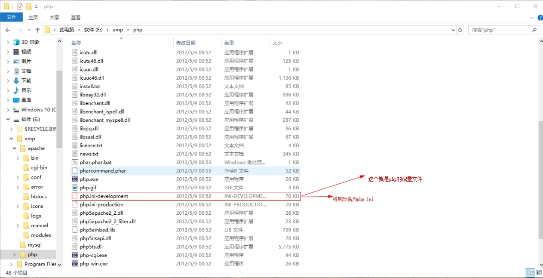Click the file list vertical scrollbar
The width and height of the screenshot is (543, 278).
(x=540, y=179)
